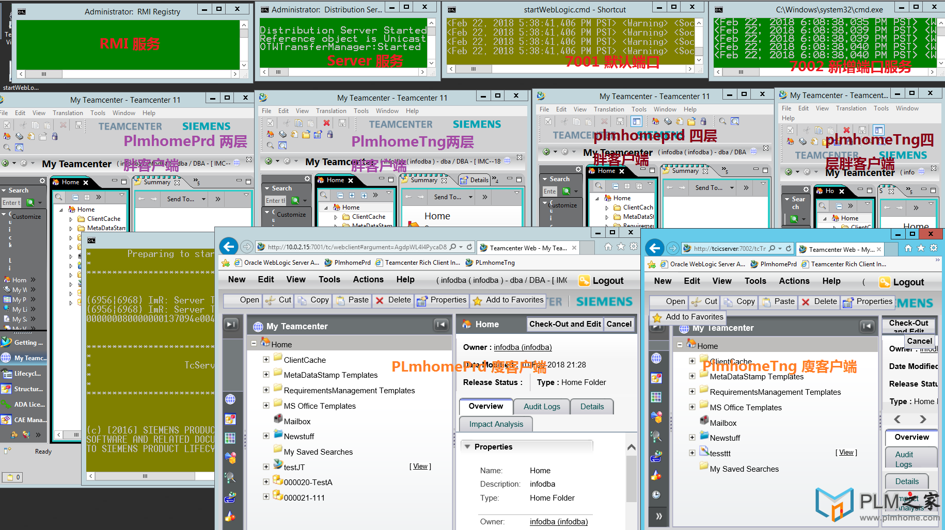Open Getting Started in leftmost Teamcenter navigation
Image resolution: width=945 pixels, height=530 pixels.
(24, 342)
